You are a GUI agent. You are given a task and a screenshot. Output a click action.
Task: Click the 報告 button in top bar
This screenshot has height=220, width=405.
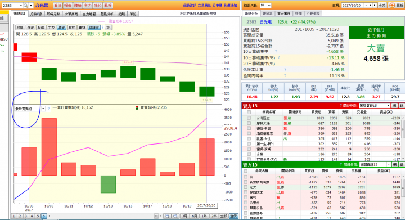pyautogui.click(x=67, y=6)
